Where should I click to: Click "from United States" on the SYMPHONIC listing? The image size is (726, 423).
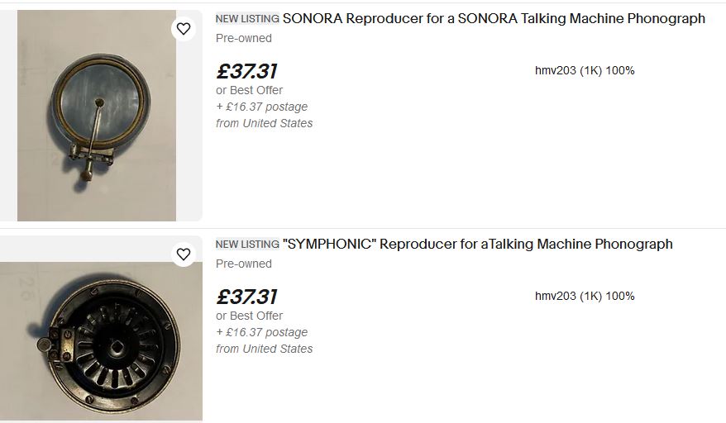265,349
